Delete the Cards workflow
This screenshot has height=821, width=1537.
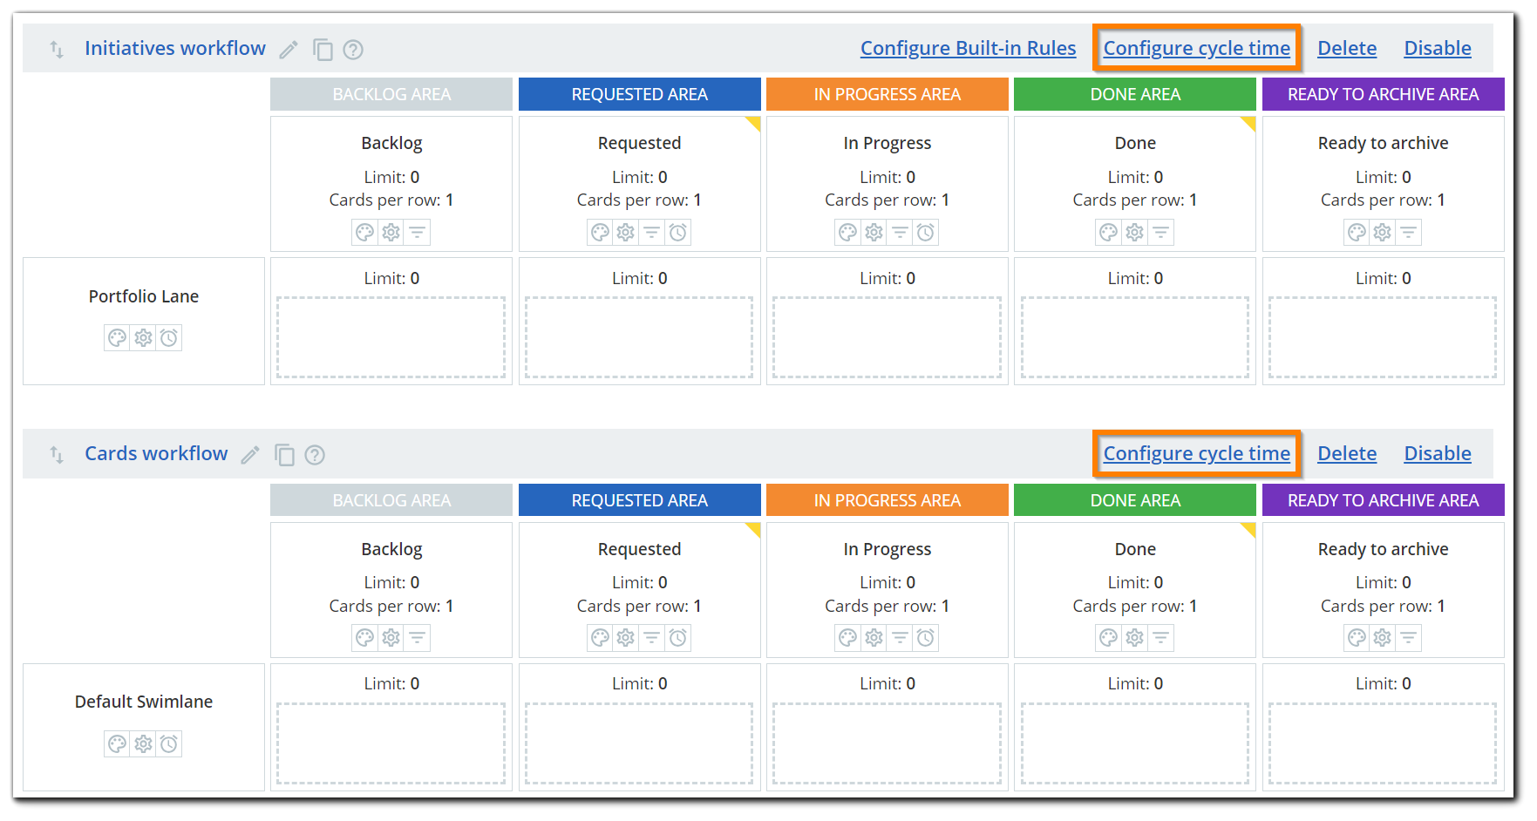[1346, 454]
